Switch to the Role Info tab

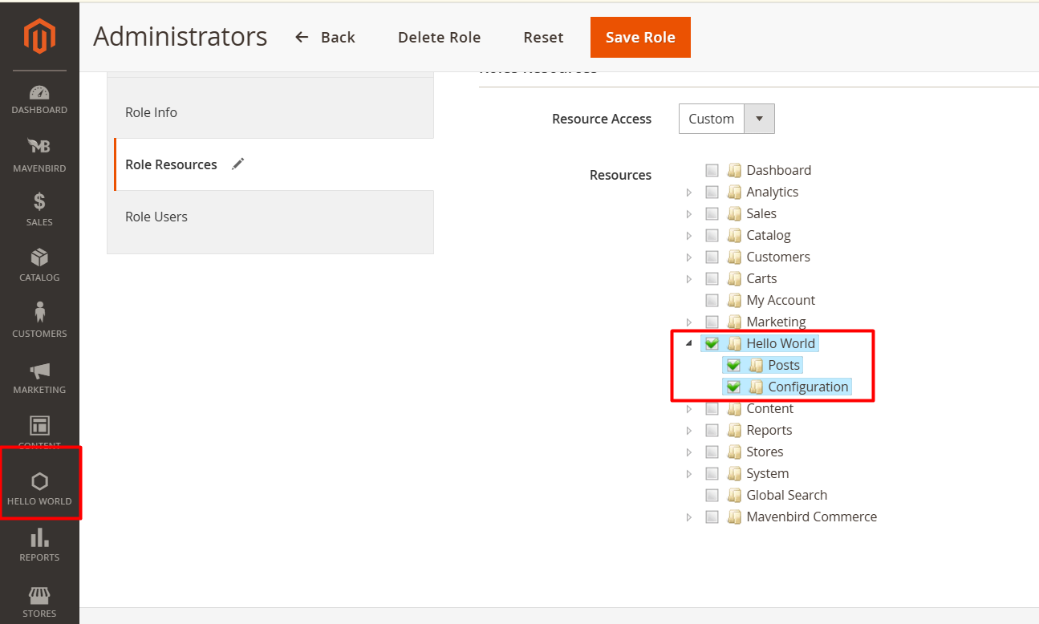click(151, 112)
